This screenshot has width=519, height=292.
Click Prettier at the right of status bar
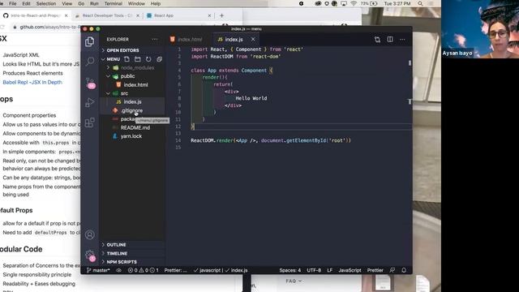(x=375, y=270)
